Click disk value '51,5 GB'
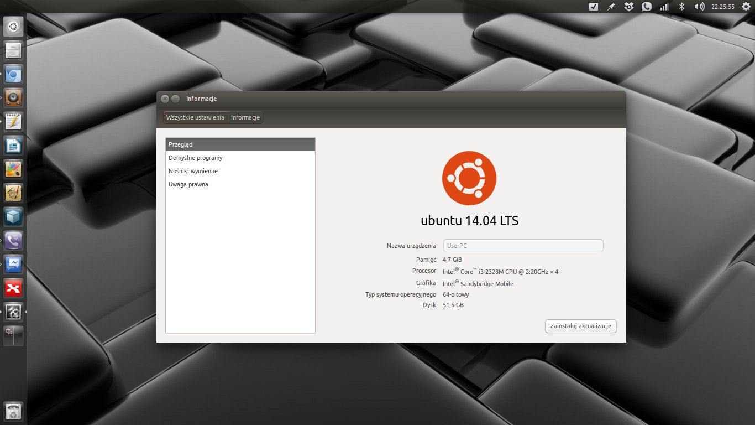The height and width of the screenshot is (425, 755). tap(453, 305)
